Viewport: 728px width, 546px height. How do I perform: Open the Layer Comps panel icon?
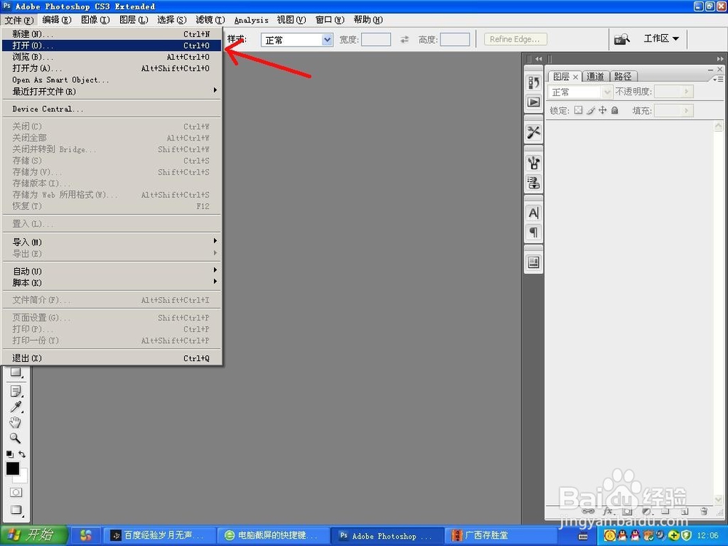[x=534, y=262]
